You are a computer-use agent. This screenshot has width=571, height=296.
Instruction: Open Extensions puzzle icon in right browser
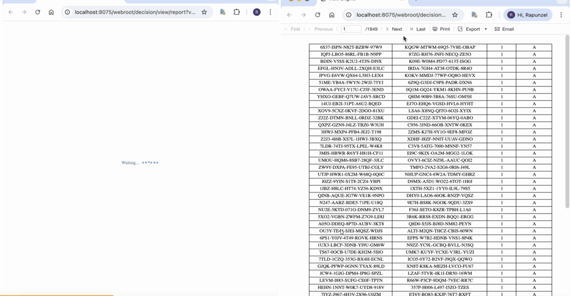pyautogui.click(x=489, y=15)
